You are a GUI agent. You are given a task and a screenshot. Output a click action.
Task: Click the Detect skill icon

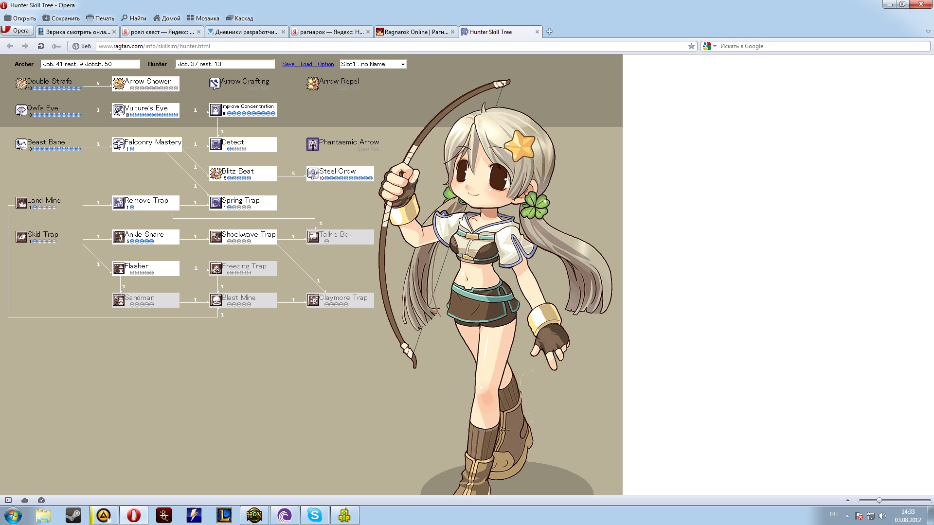[216, 144]
